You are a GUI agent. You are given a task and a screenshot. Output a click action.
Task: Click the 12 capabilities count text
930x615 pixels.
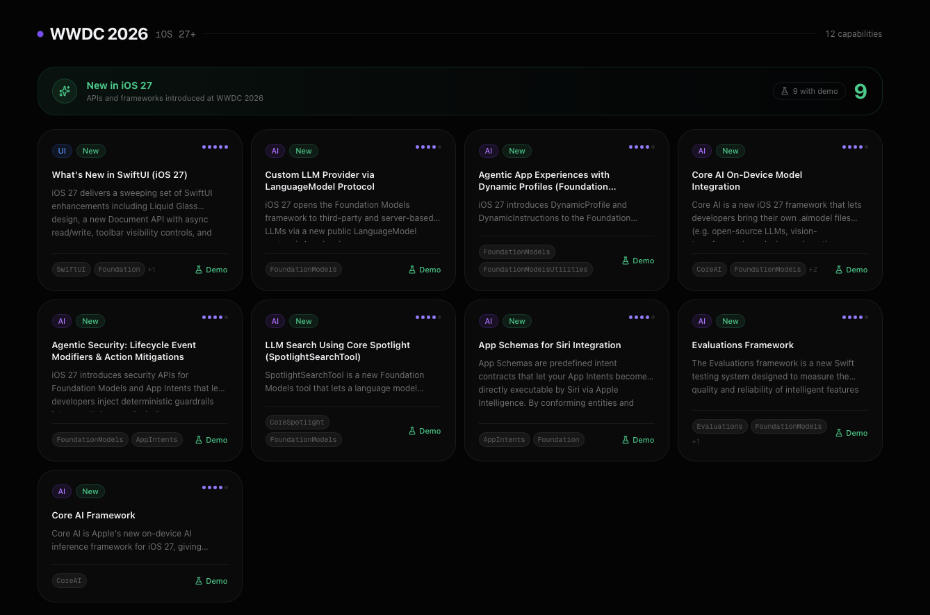[854, 34]
